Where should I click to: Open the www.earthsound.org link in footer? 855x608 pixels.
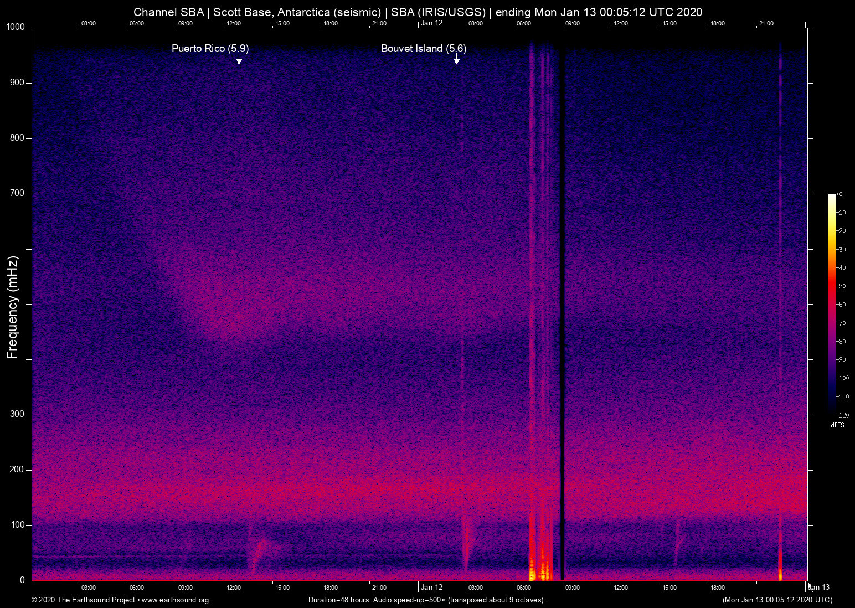tap(175, 600)
